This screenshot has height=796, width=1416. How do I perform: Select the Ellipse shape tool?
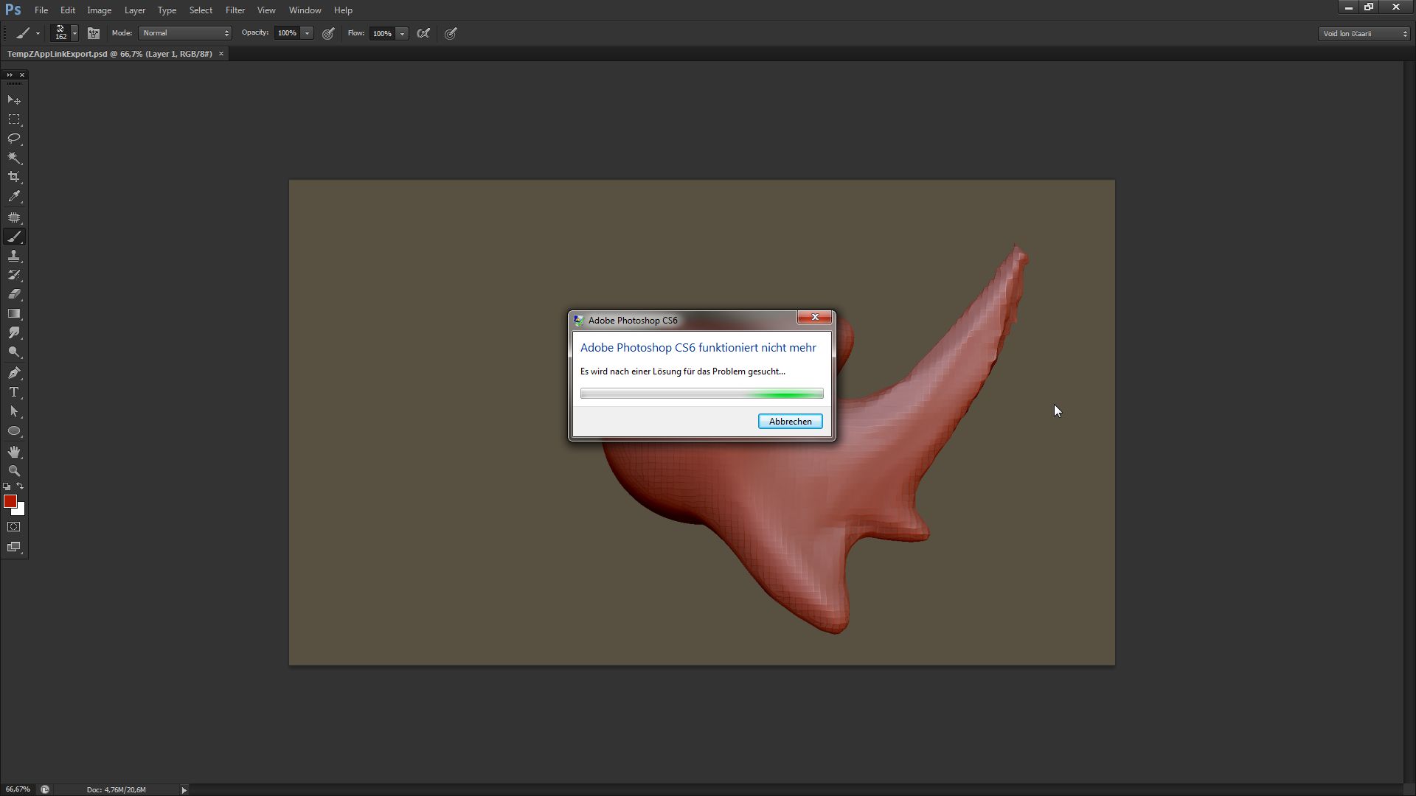tap(14, 431)
